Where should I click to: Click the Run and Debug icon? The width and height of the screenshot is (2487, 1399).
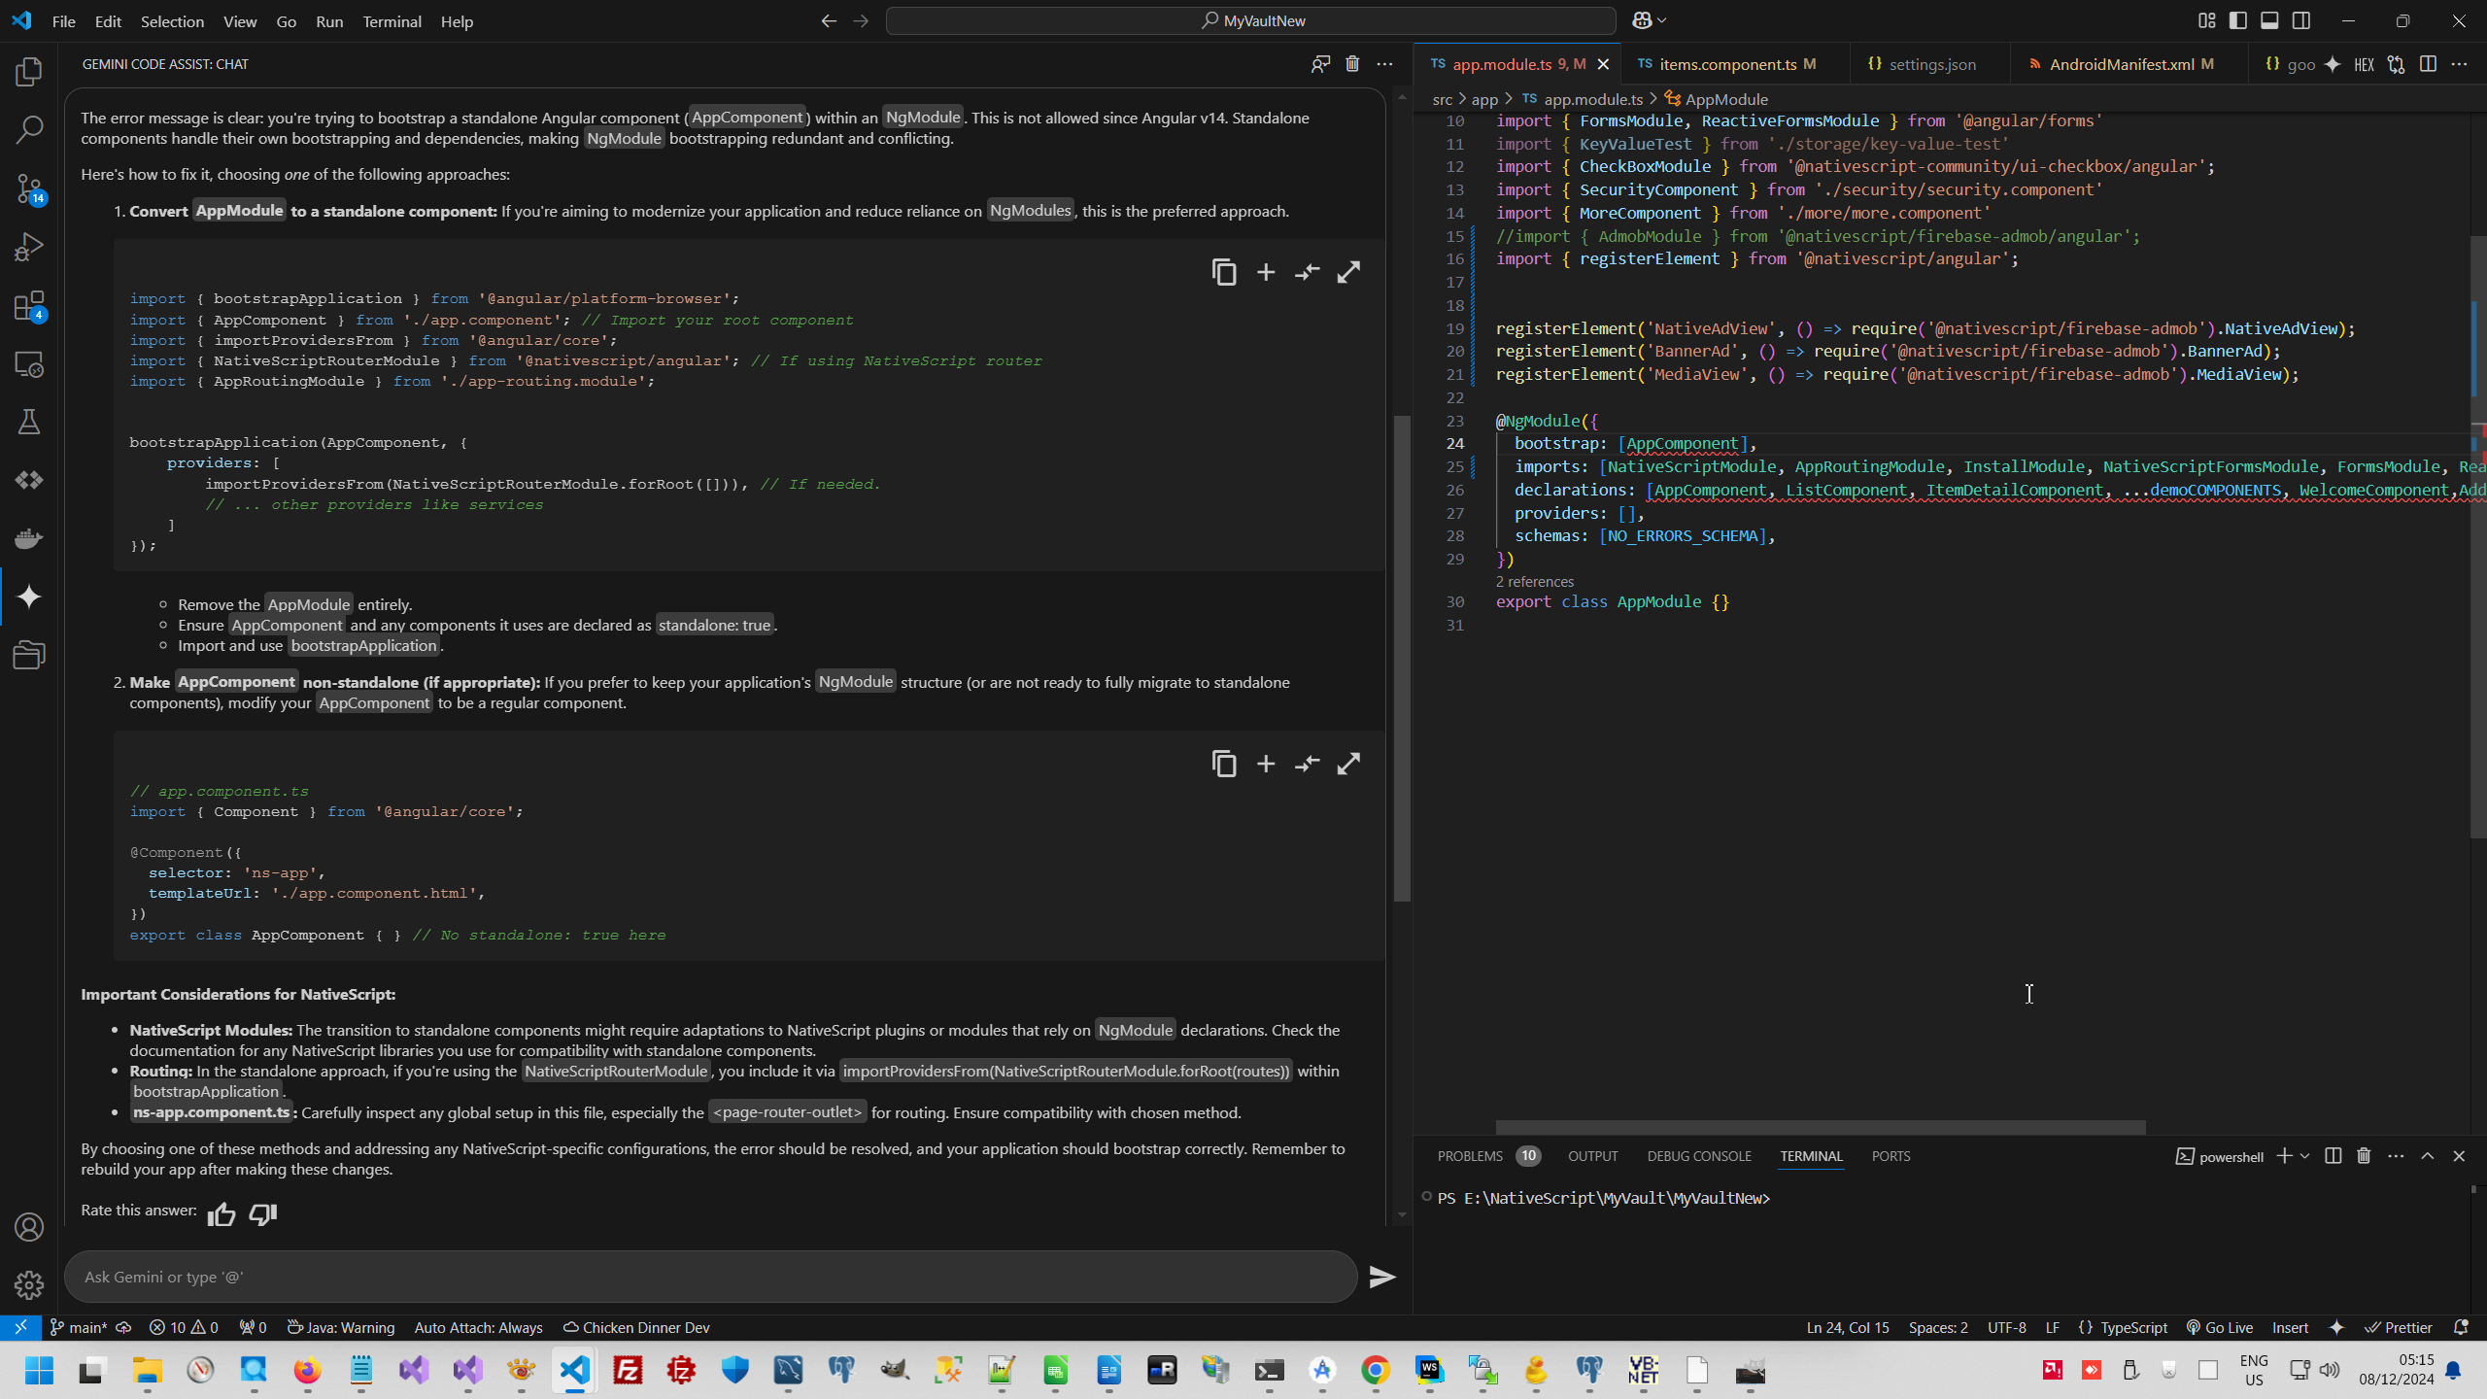tap(29, 247)
